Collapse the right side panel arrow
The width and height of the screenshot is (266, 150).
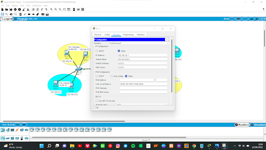(x=265, y=134)
